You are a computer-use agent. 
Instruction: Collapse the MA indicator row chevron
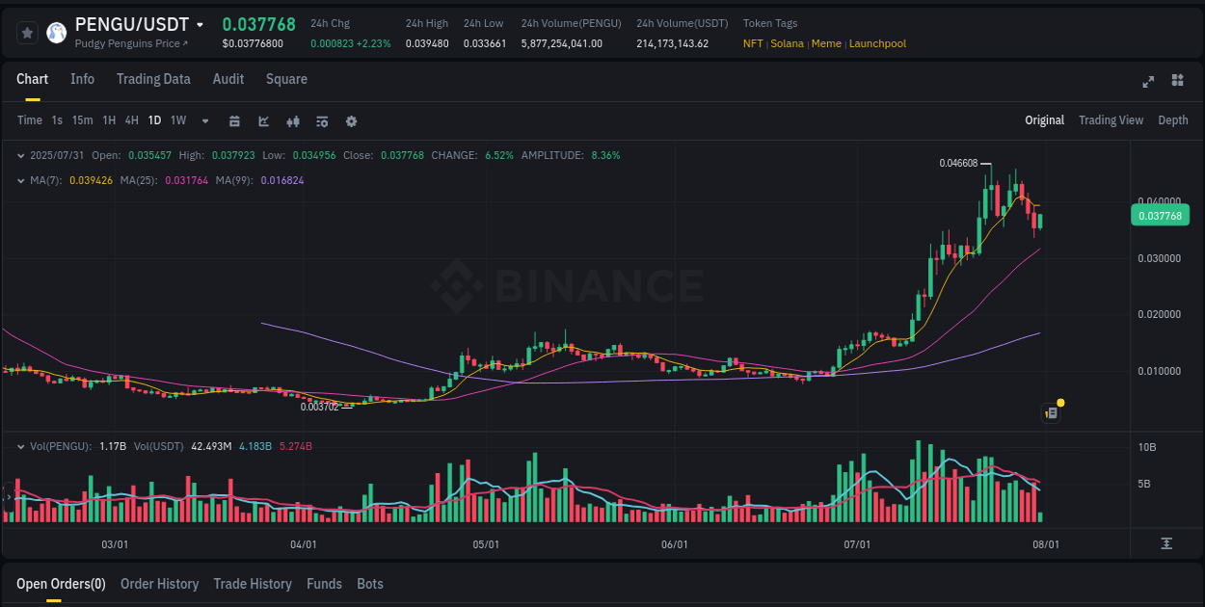pos(20,179)
